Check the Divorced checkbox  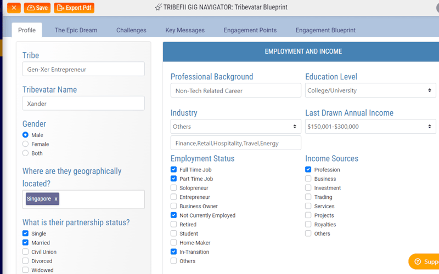tap(25, 261)
